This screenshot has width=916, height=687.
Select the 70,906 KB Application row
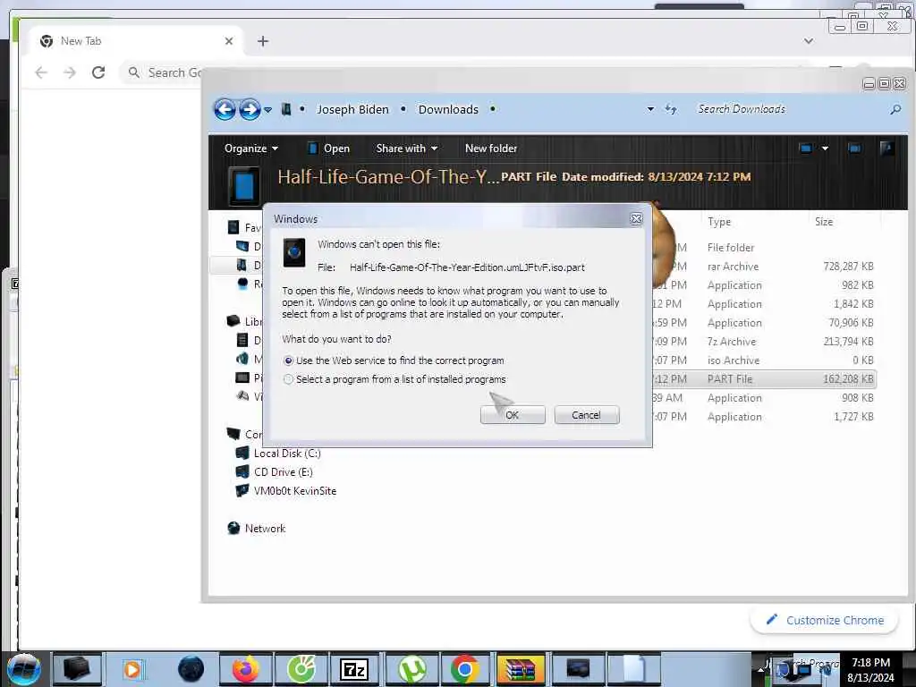[764, 323]
